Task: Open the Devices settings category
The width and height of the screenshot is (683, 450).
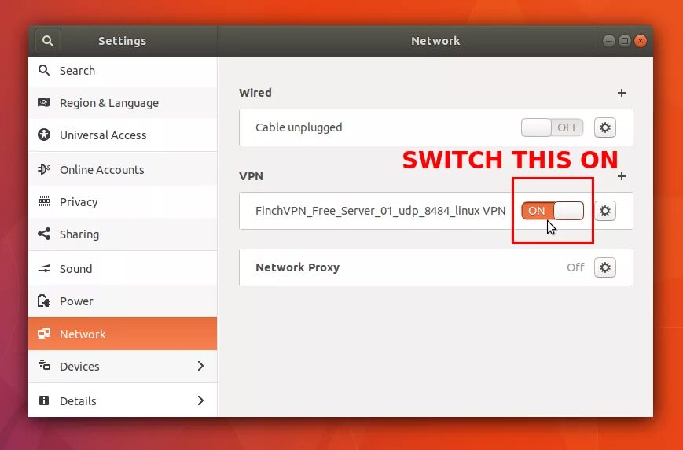Action: click(x=123, y=367)
